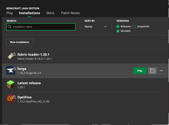Focus the Installation name search field
This screenshot has height=125, width=169.
[41, 27]
